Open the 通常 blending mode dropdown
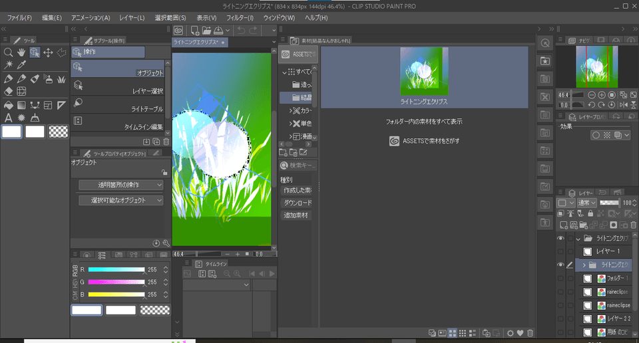The image size is (639, 343). click(587, 203)
